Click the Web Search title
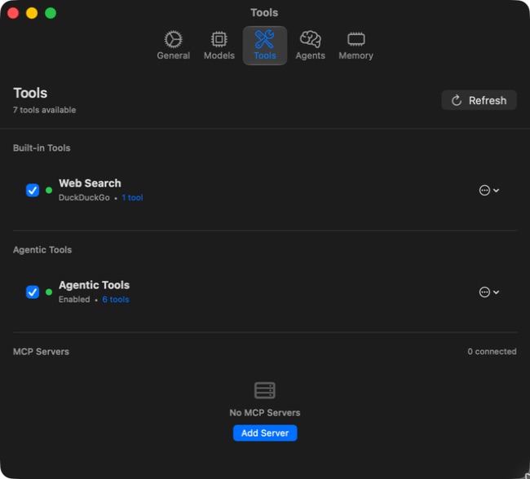The height and width of the screenshot is (479, 530). pyautogui.click(x=90, y=183)
